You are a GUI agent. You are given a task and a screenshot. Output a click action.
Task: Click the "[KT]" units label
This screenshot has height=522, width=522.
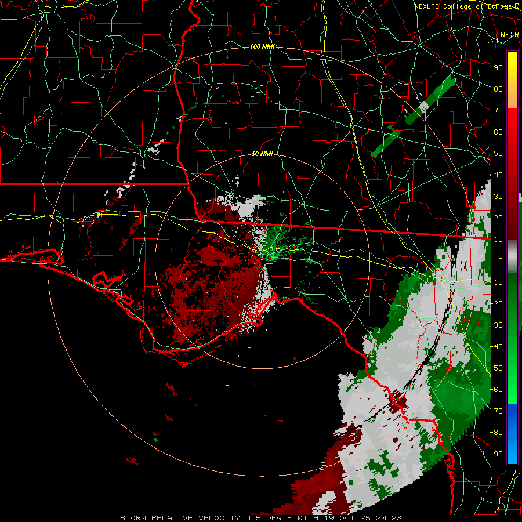tap(495, 40)
